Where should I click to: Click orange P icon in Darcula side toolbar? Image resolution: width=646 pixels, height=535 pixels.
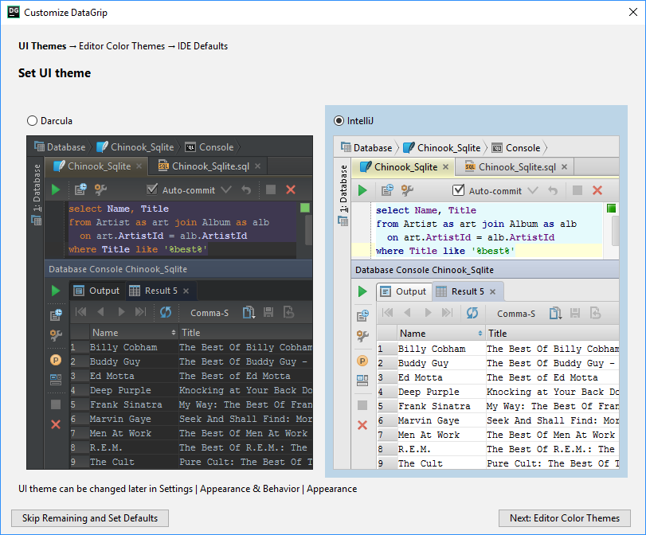click(x=56, y=360)
